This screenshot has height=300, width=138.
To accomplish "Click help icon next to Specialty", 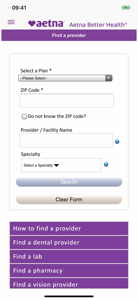I will point(106,164).
